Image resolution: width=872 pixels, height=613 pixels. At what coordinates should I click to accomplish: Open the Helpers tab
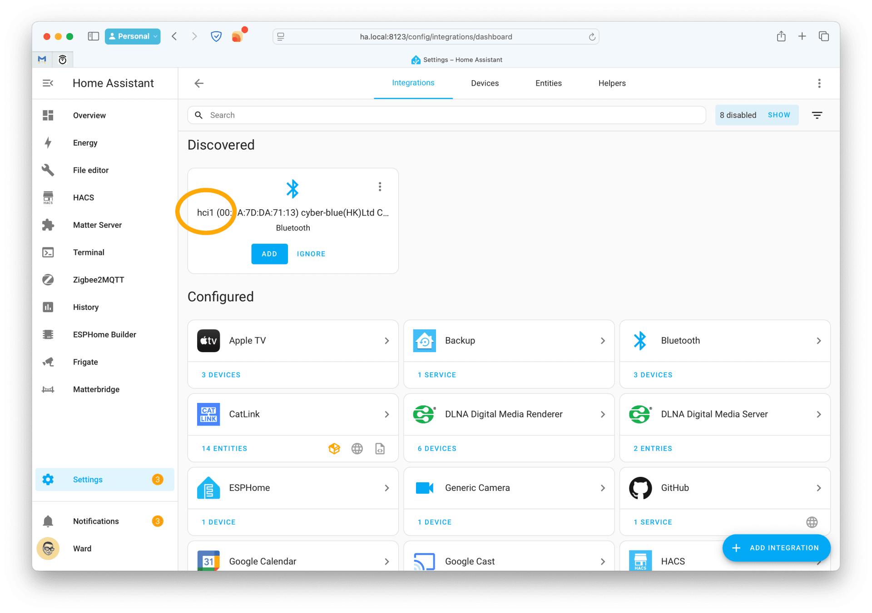pyautogui.click(x=612, y=83)
